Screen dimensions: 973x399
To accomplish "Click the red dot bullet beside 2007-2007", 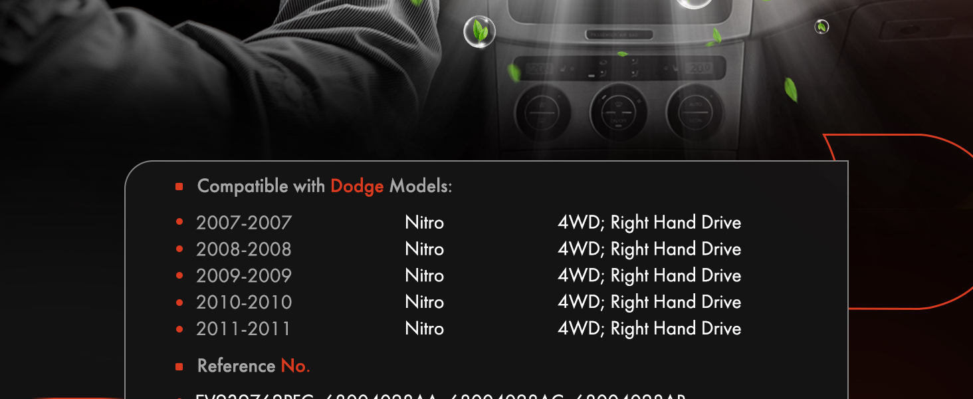I will pyautogui.click(x=179, y=223).
